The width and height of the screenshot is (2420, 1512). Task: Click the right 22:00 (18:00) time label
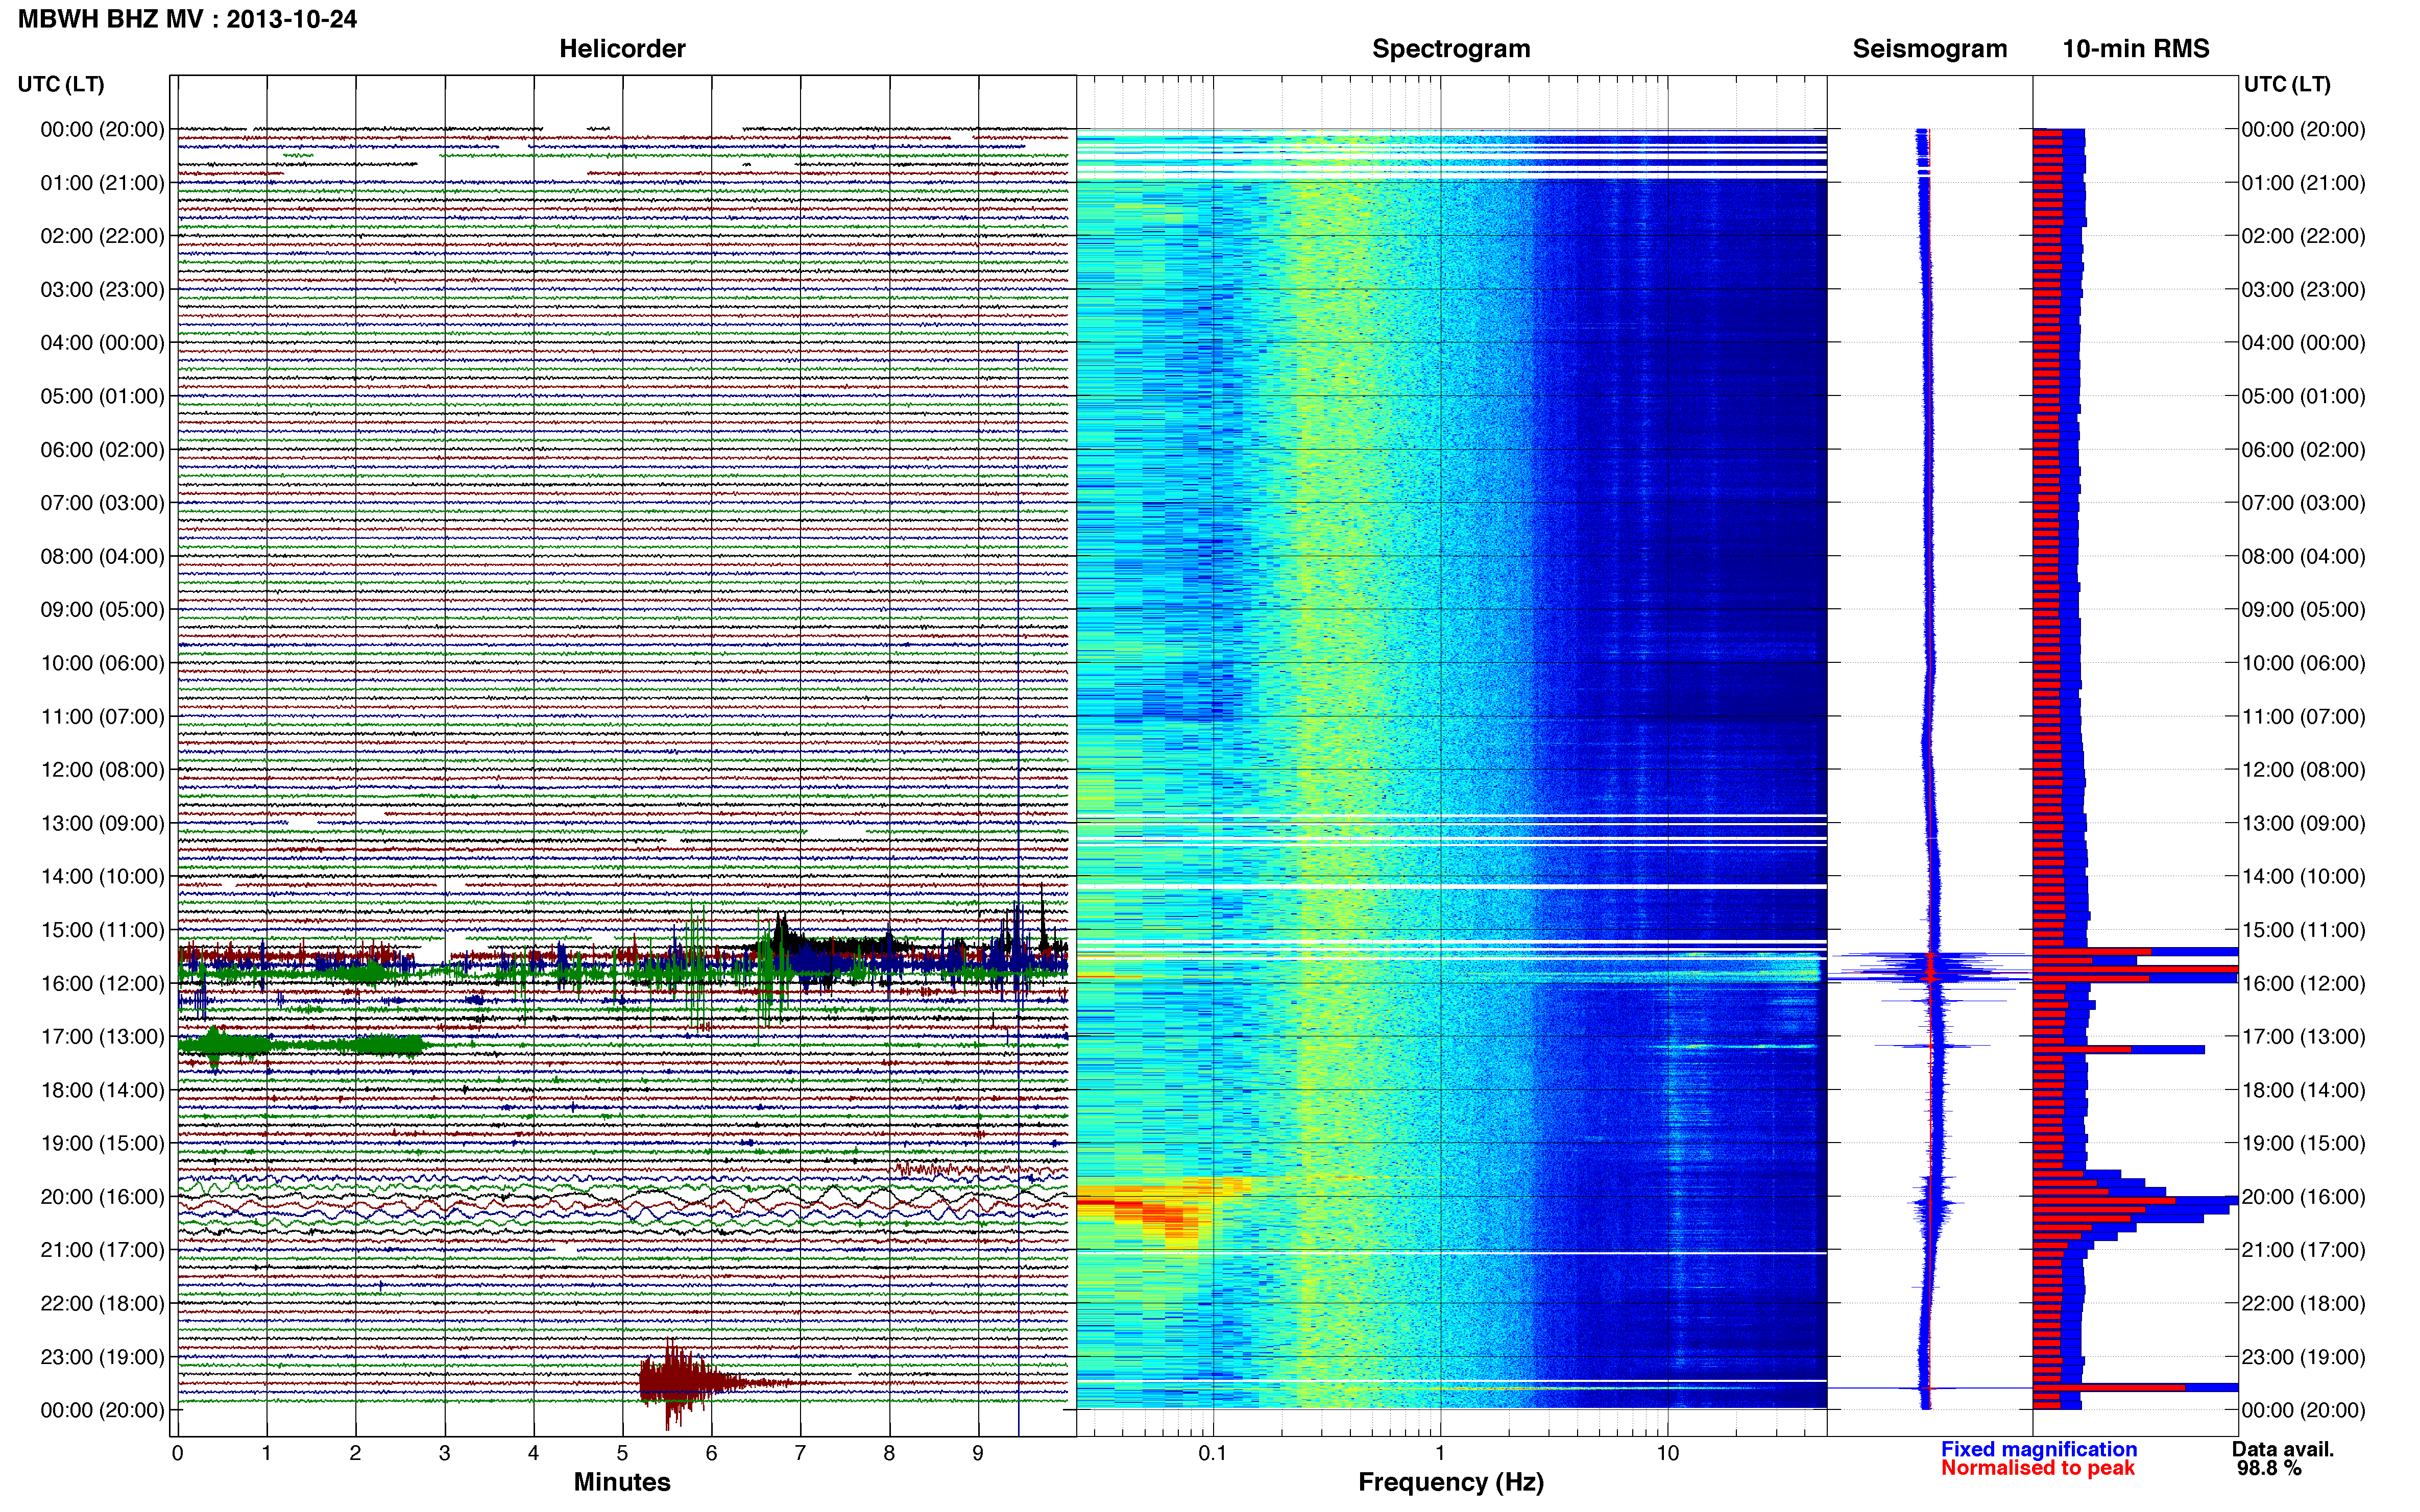(x=2303, y=1303)
